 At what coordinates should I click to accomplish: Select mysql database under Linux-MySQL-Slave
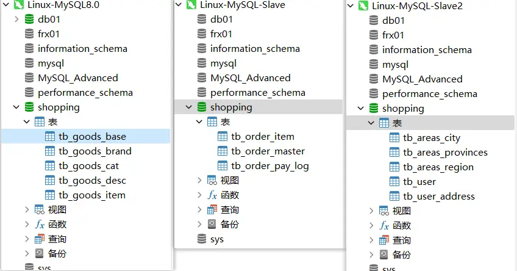tap(224, 63)
